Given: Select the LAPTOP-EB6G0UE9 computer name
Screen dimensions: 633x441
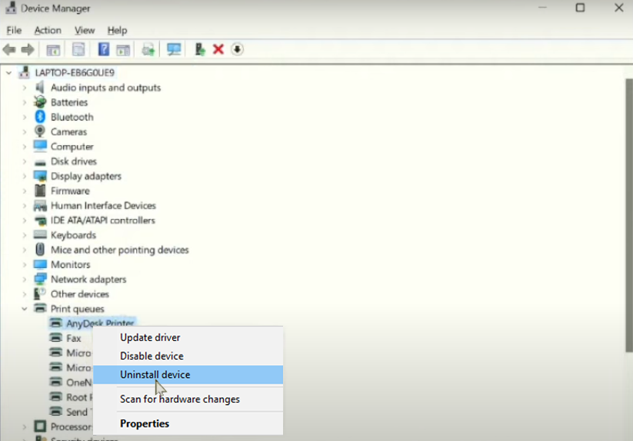Looking at the screenshot, I should pos(75,72).
